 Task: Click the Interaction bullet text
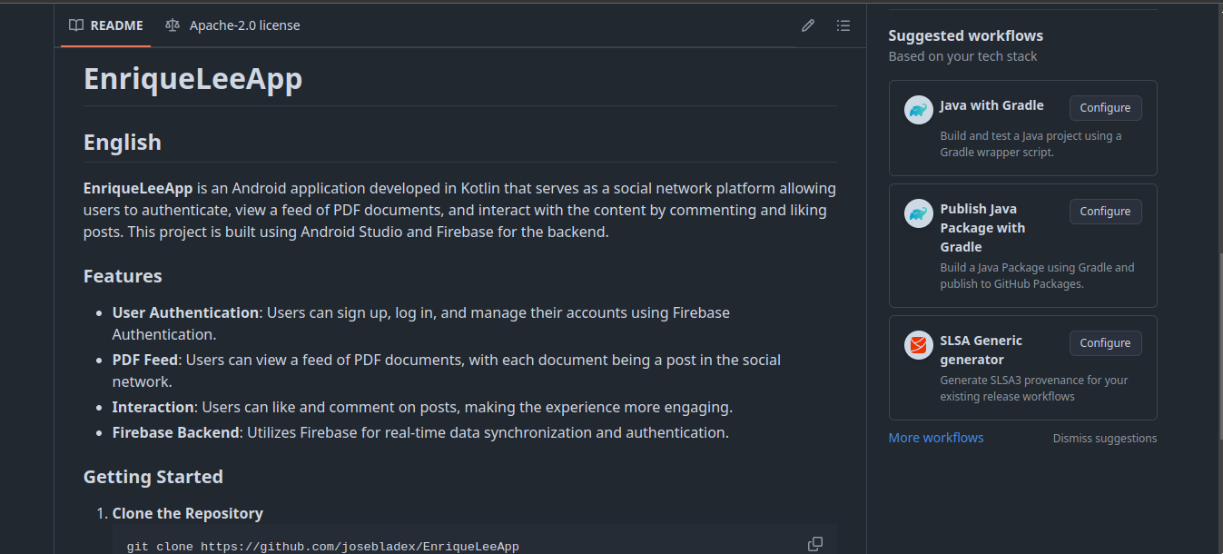click(422, 407)
